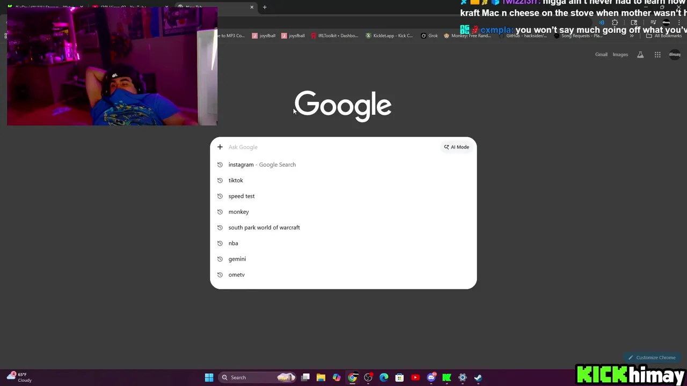Launch Steam from the taskbar
The height and width of the screenshot is (386, 687).
pyautogui.click(x=478, y=377)
